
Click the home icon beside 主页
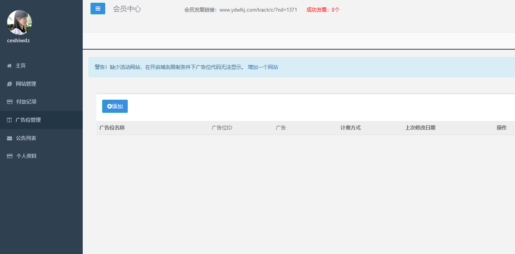click(9, 66)
